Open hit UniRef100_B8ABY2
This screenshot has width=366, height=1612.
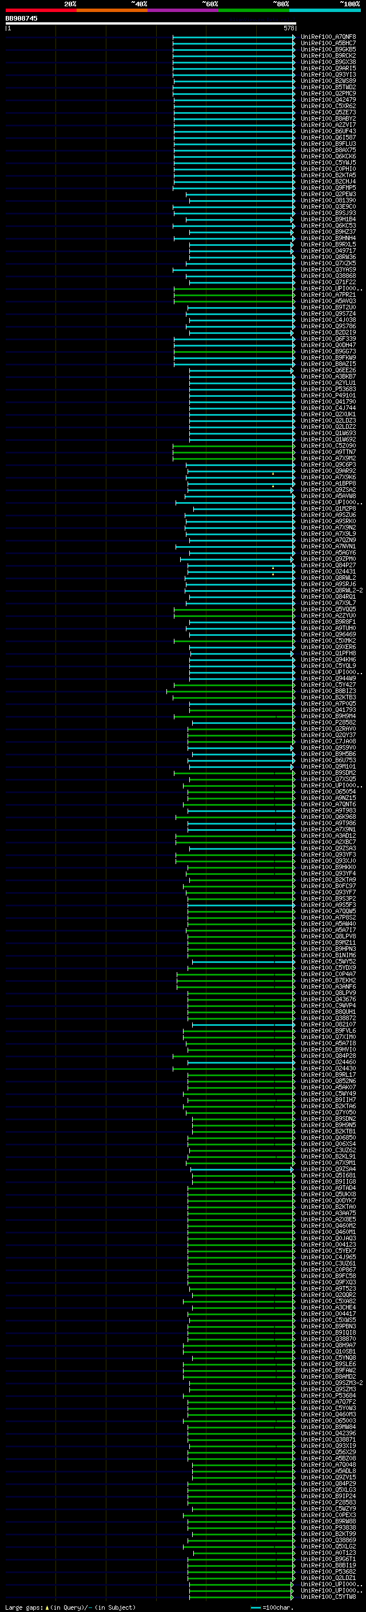[328, 119]
